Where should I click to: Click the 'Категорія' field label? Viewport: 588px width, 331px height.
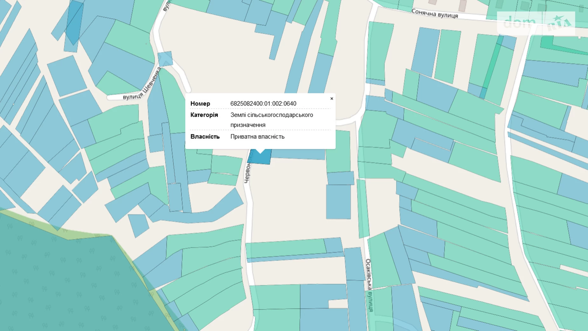point(204,115)
